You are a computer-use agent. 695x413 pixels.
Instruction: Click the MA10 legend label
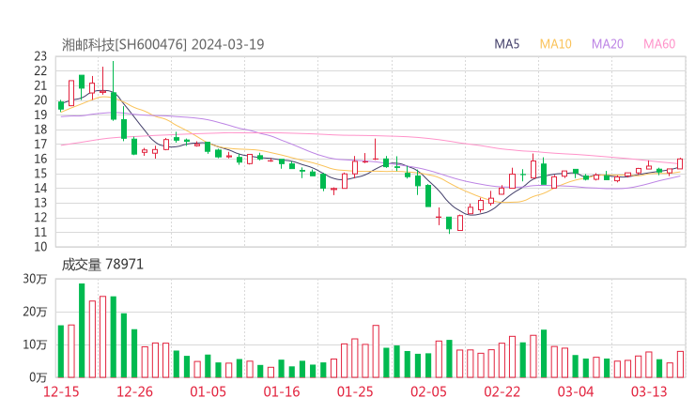pos(556,44)
